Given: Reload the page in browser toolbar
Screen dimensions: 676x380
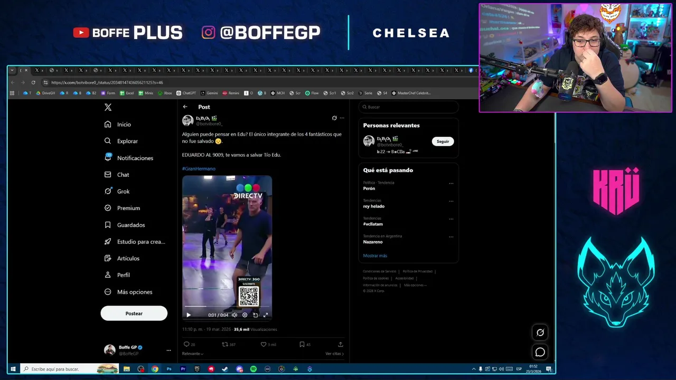Looking at the screenshot, I should pos(33,82).
